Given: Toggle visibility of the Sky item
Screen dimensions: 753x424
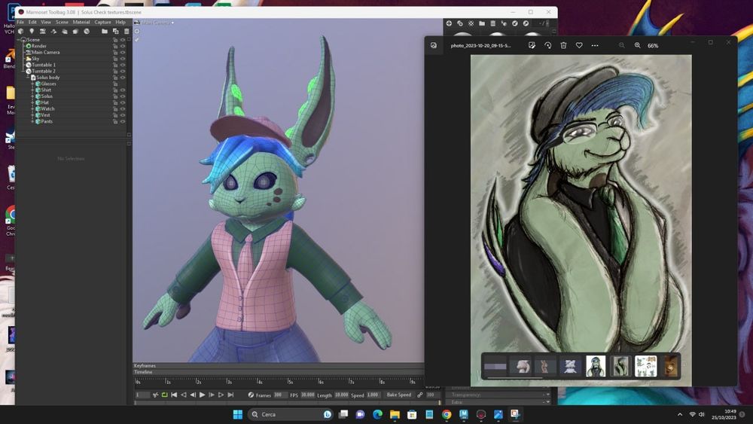Looking at the screenshot, I should click(x=123, y=59).
